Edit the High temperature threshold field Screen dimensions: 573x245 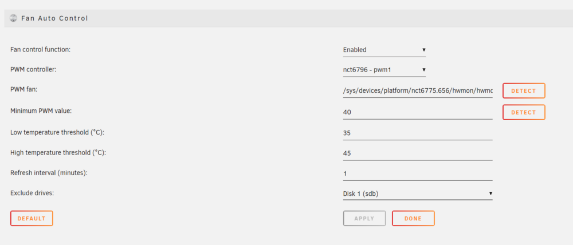pyautogui.click(x=418, y=153)
